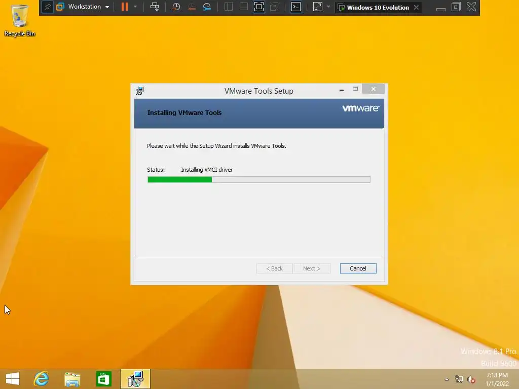Revert the VM to its snapshot
The width and height of the screenshot is (519, 389).
coord(191,7)
